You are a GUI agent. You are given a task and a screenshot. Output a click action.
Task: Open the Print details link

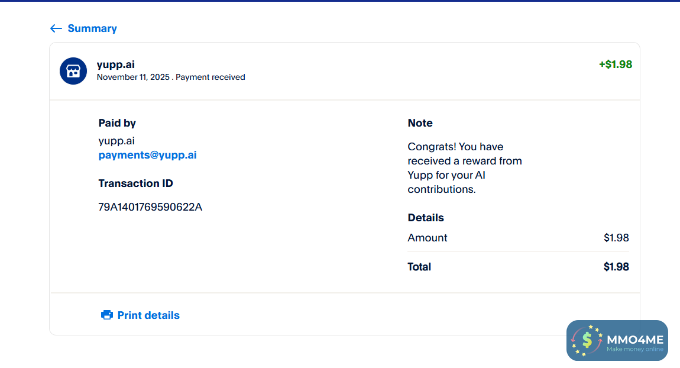point(148,315)
